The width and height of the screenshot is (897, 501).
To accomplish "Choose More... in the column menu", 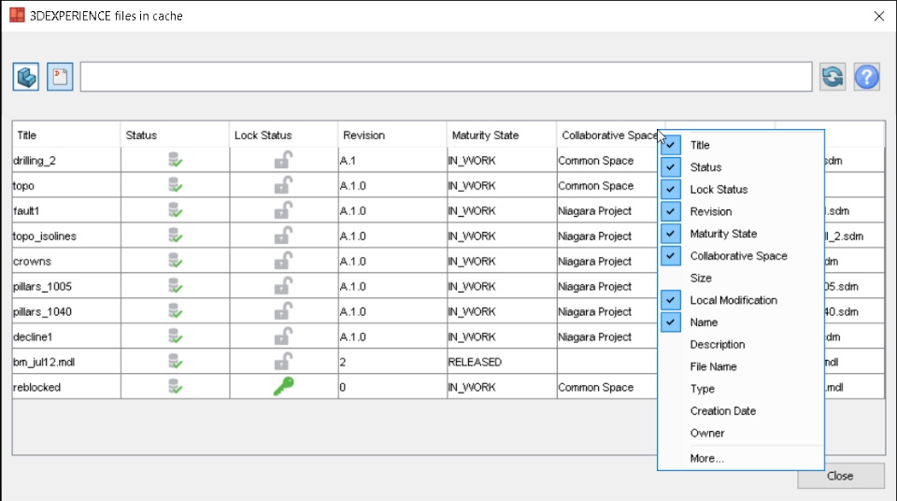I will point(706,458).
